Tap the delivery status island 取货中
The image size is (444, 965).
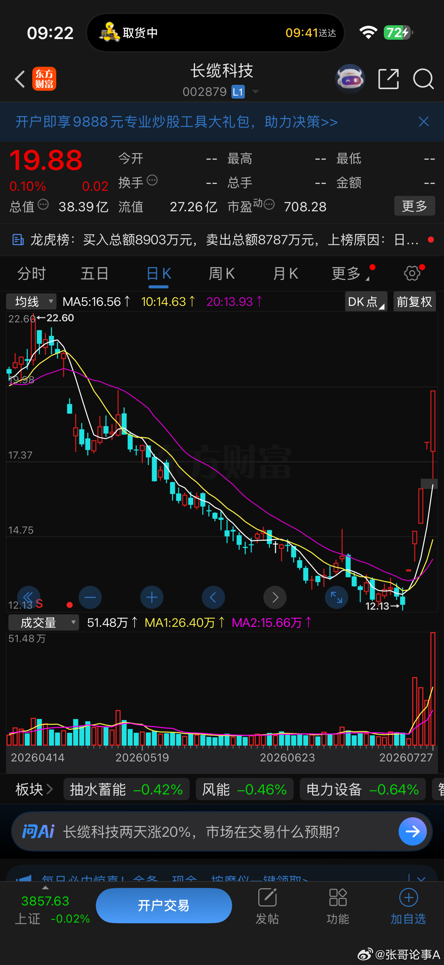[x=216, y=33]
